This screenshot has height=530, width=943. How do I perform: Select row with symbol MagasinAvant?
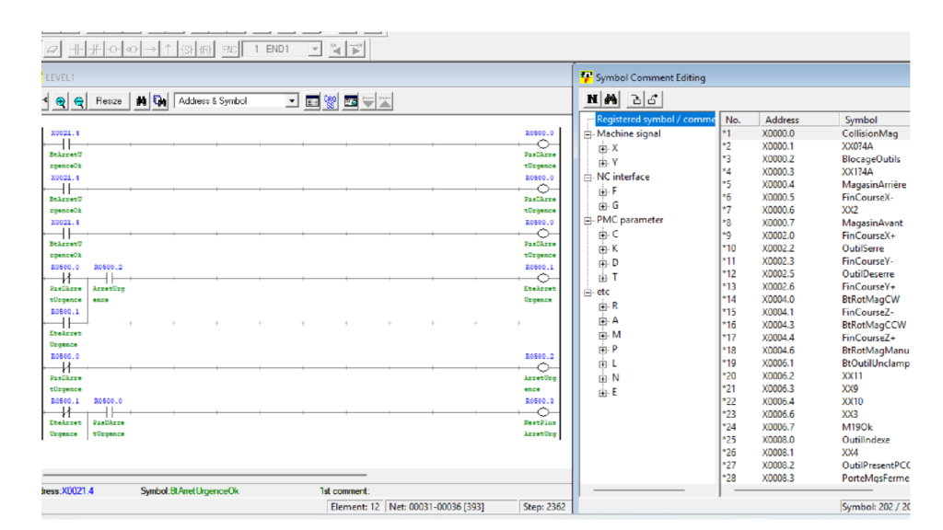816,223
